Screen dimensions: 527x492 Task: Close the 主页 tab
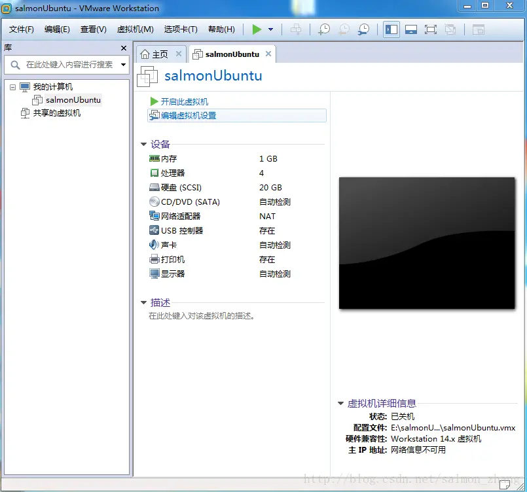click(179, 54)
